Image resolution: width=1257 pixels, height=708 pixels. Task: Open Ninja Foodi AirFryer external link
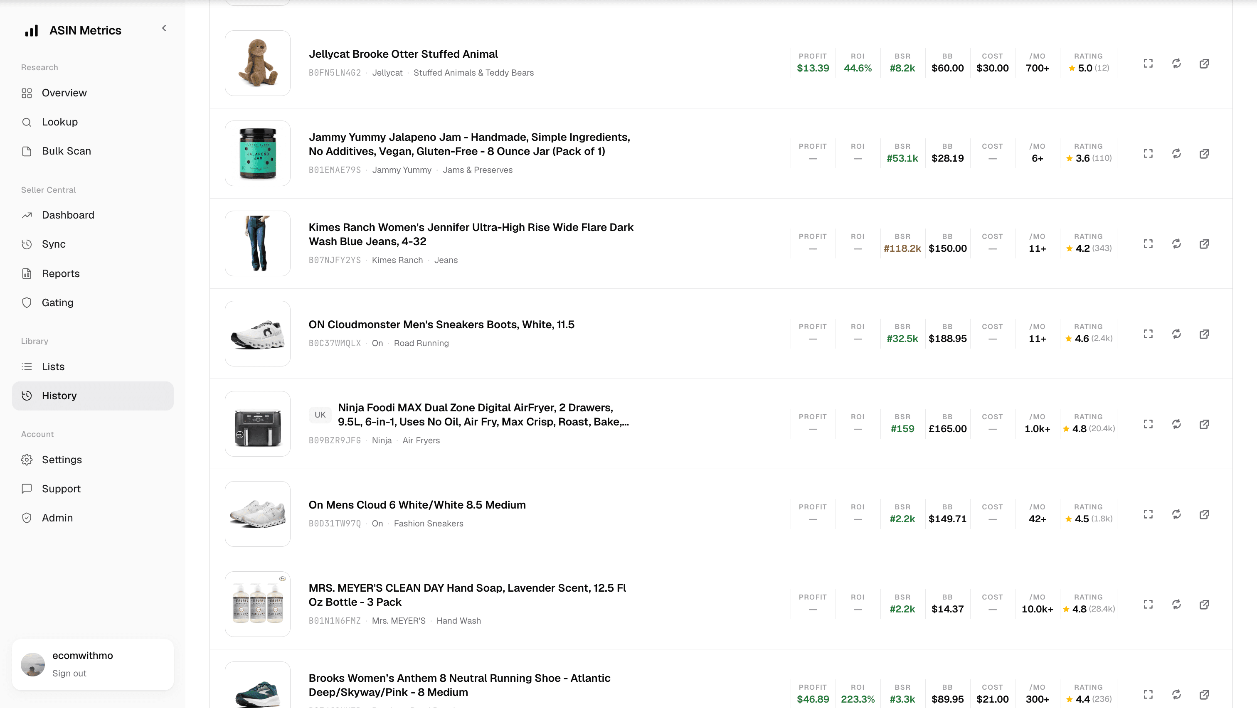pyautogui.click(x=1204, y=424)
